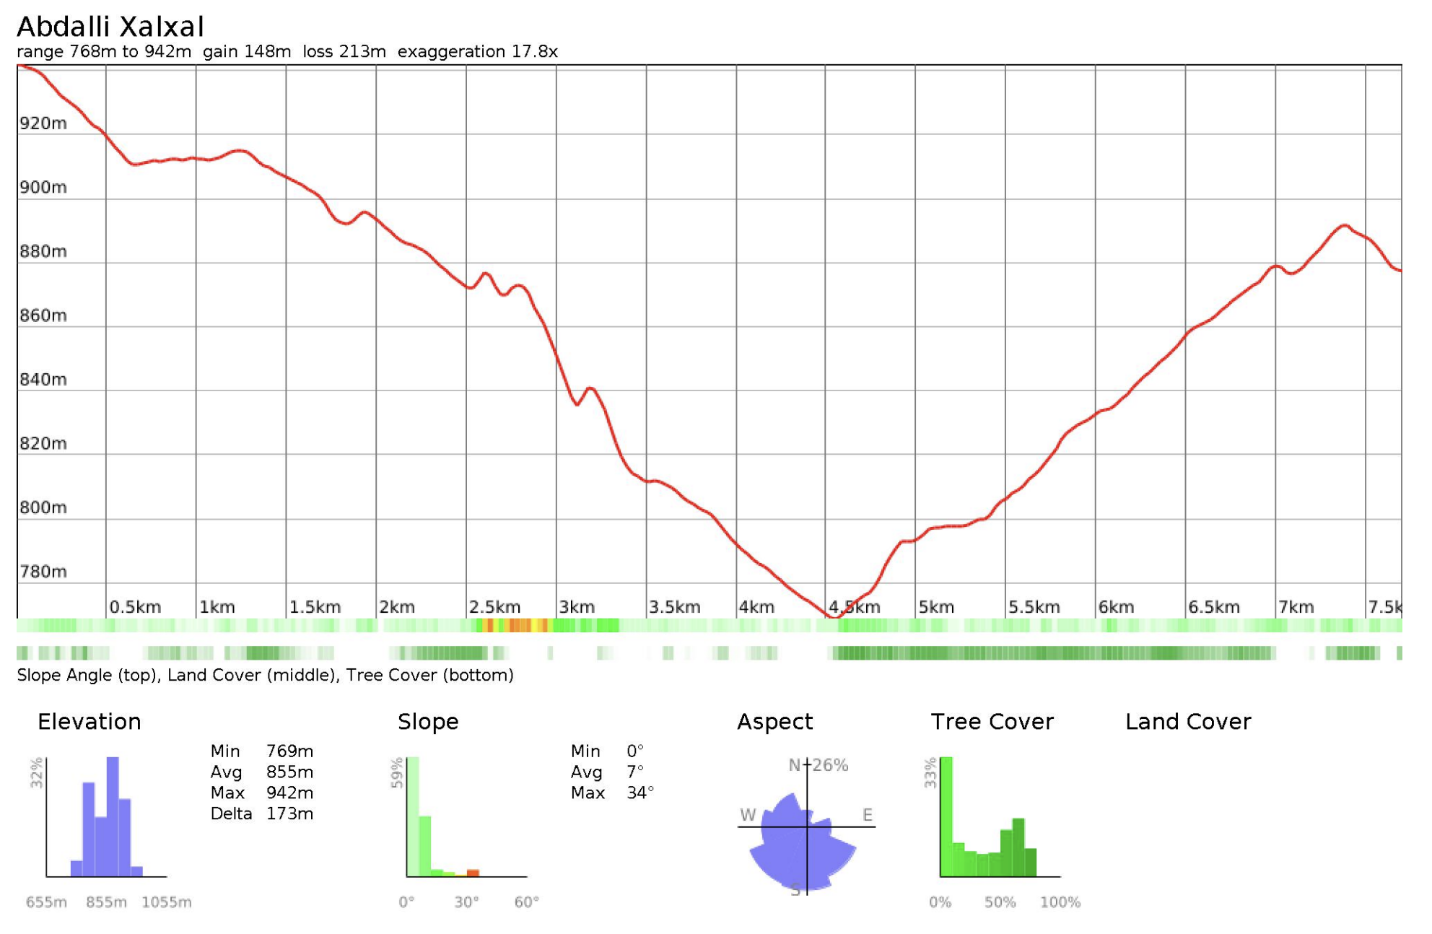Click the aspect compass rose diagram
Screen dimensions: 1432x934
pos(806,827)
